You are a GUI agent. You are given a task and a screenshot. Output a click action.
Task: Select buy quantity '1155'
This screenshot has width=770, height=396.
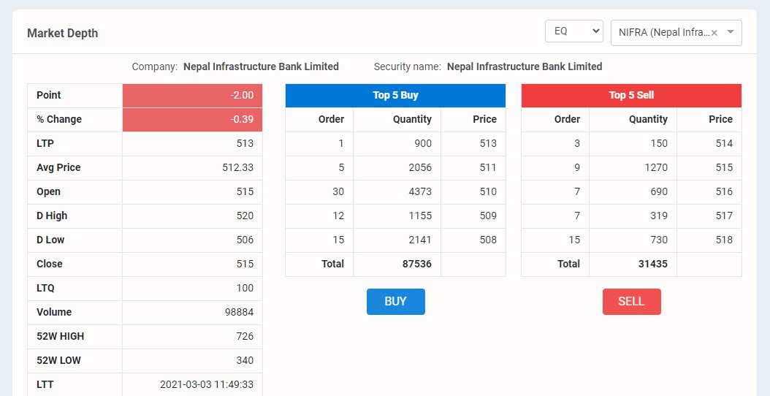[x=420, y=216]
